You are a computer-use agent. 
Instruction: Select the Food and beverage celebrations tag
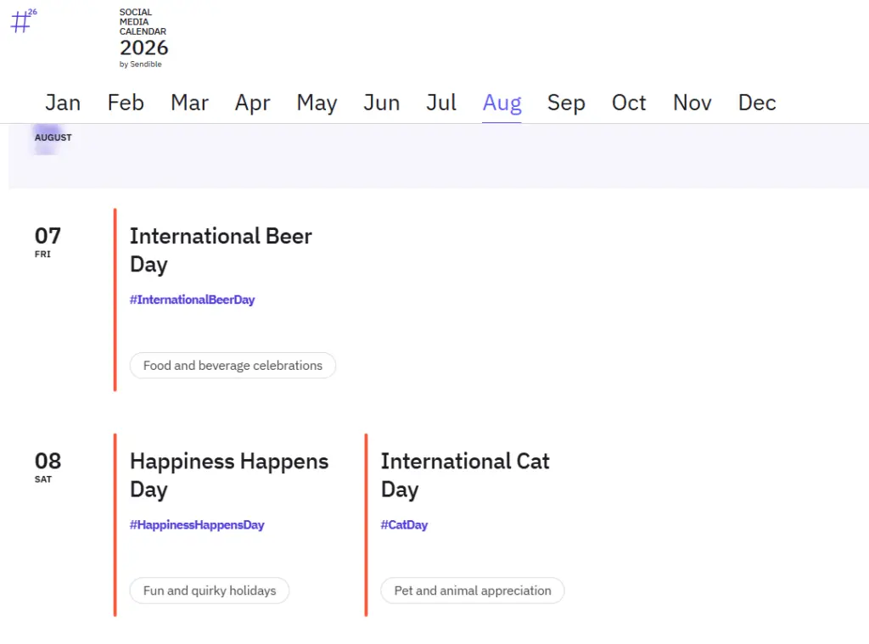point(233,366)
